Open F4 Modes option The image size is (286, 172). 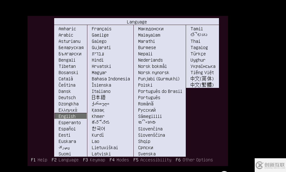tap(119, 160)
